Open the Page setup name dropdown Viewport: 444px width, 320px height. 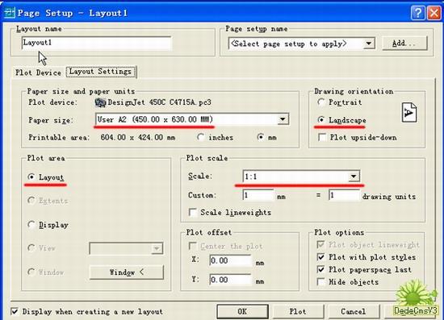pos(368,44)
